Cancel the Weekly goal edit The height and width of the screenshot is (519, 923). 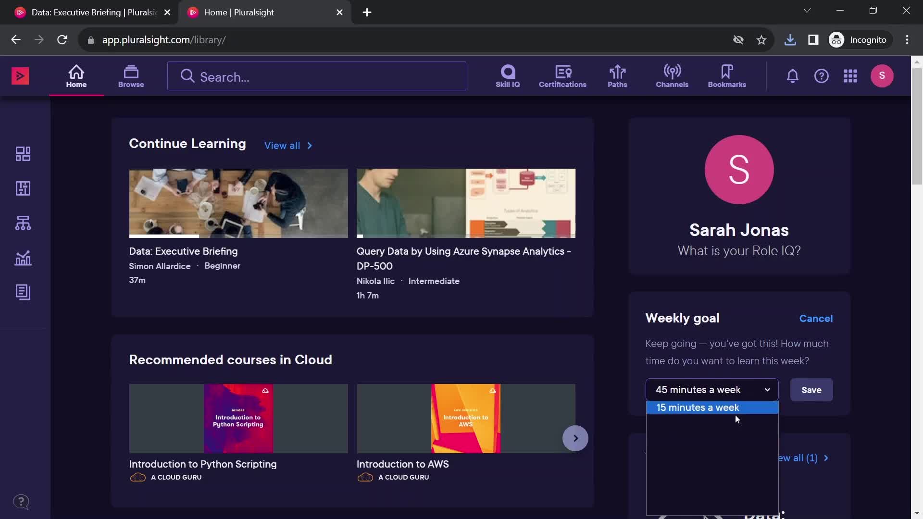click(x=816, y=319)
